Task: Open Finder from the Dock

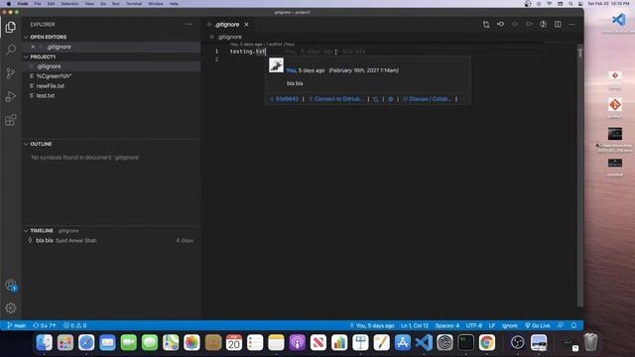Action: (x=44, y=342)
